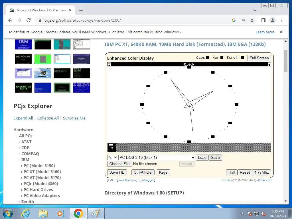Close the Microsoft Windows 1.0 tab
Image resolution: width=292 pixels, height=219 pixels.
pos(70,10)
